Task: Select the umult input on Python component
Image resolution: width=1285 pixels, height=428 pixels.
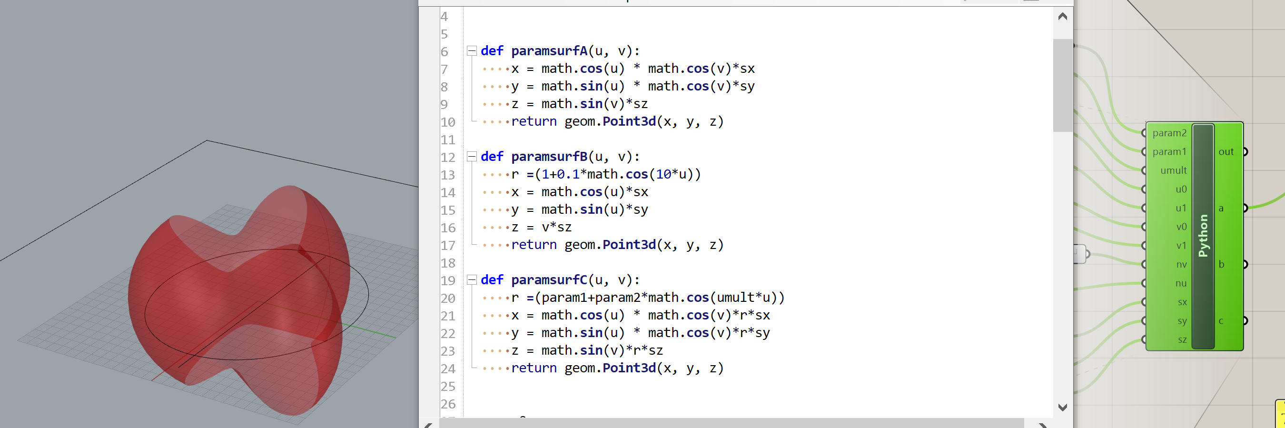Action: tap(1173, 170)
